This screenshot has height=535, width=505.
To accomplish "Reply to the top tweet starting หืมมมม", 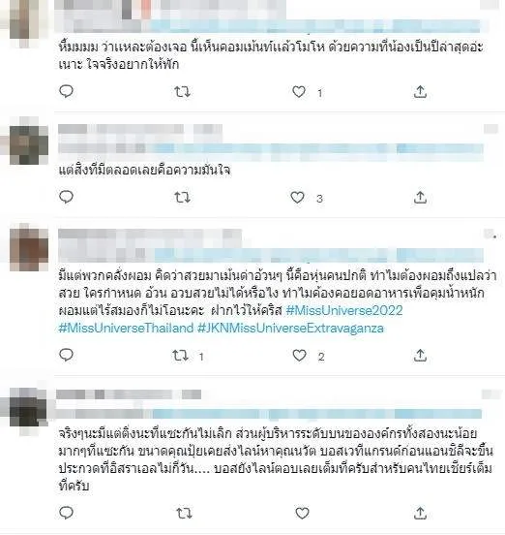I will pos(66,91).
